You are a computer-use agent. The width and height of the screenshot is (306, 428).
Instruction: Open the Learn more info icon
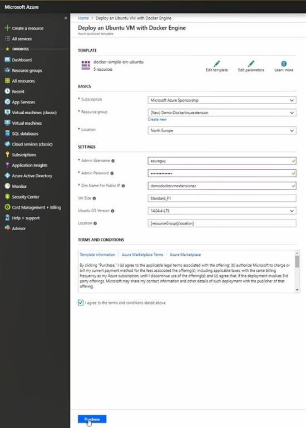pos(284,64)
